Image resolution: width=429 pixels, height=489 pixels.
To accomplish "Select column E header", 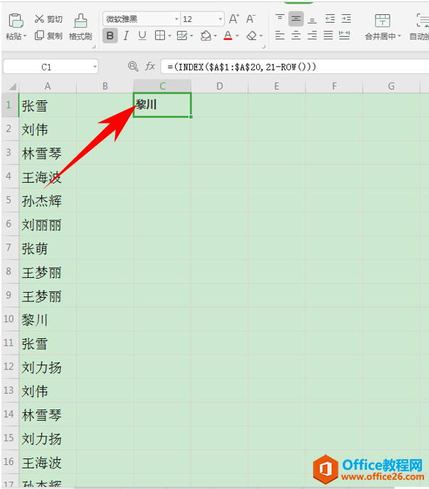I will tap(277, 86).
